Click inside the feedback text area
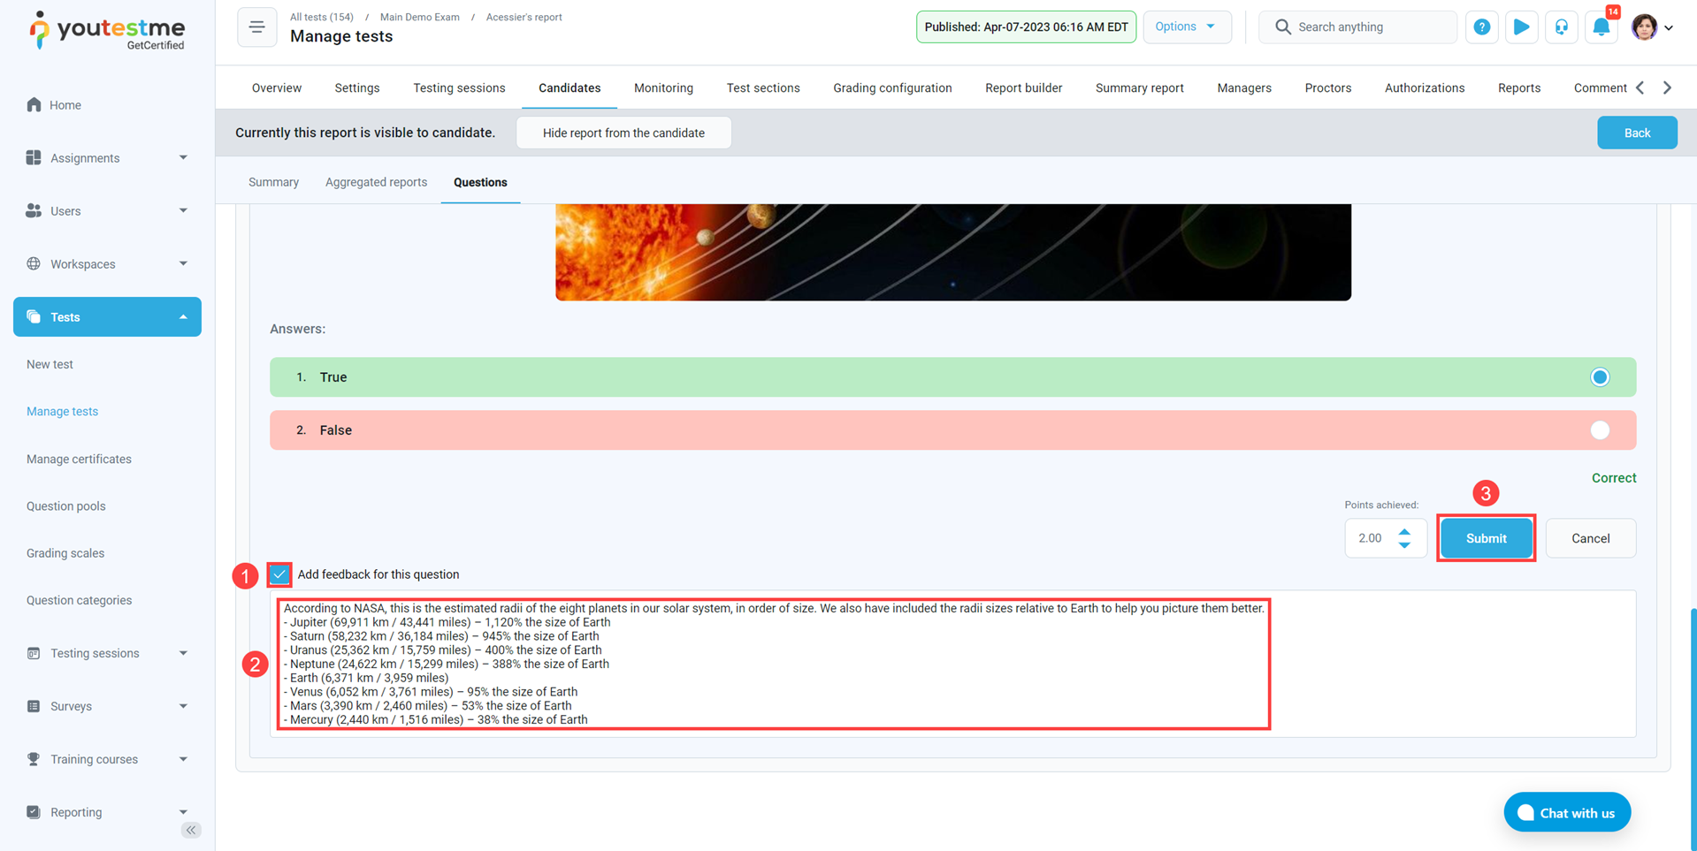Viewport: 1697px width, 851px height. [x=952, y=664]
